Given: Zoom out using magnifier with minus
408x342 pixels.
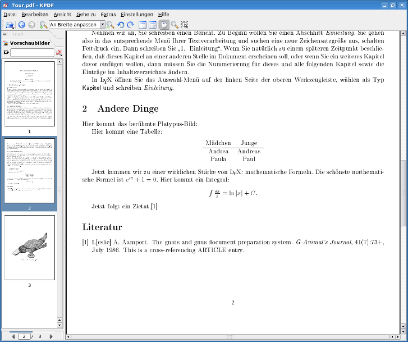Looking at the screenshot, I should (x=111, y=25).
